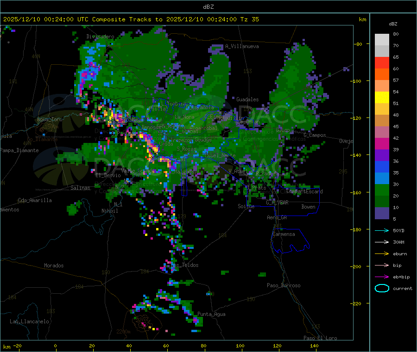417x352 pixels.
Task: Select the red 60 dBZ color swatch
Action: (382, 63)
